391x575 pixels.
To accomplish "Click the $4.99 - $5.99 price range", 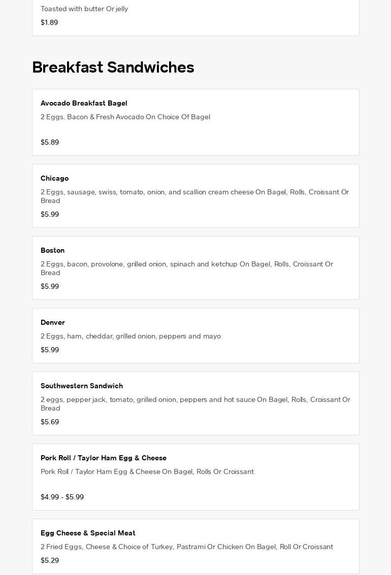I will (x=62, y=497).
